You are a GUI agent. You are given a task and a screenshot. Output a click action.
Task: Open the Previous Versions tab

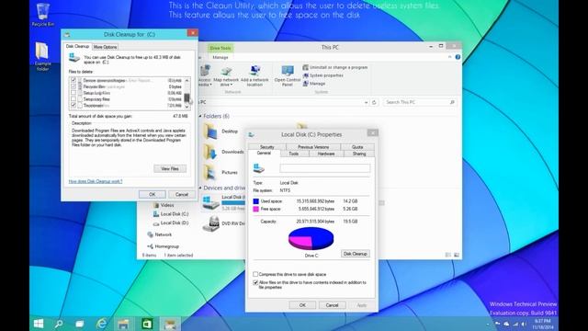[x=313, y=147]
